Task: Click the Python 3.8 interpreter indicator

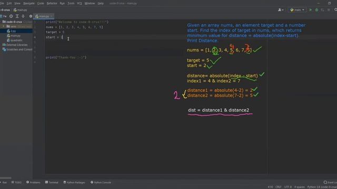Action: (x=322, y=187)
